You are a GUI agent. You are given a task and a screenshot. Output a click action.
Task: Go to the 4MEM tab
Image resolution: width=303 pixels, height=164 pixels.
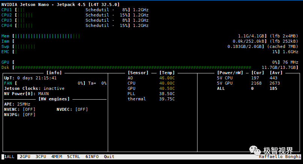coord(57,157)
